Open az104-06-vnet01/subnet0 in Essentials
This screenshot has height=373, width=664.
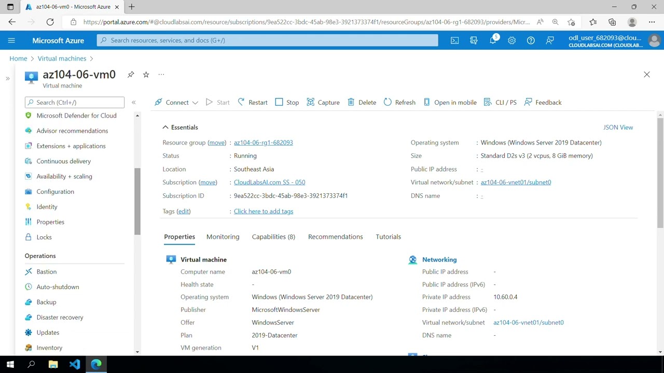click(x=516, y=182)
